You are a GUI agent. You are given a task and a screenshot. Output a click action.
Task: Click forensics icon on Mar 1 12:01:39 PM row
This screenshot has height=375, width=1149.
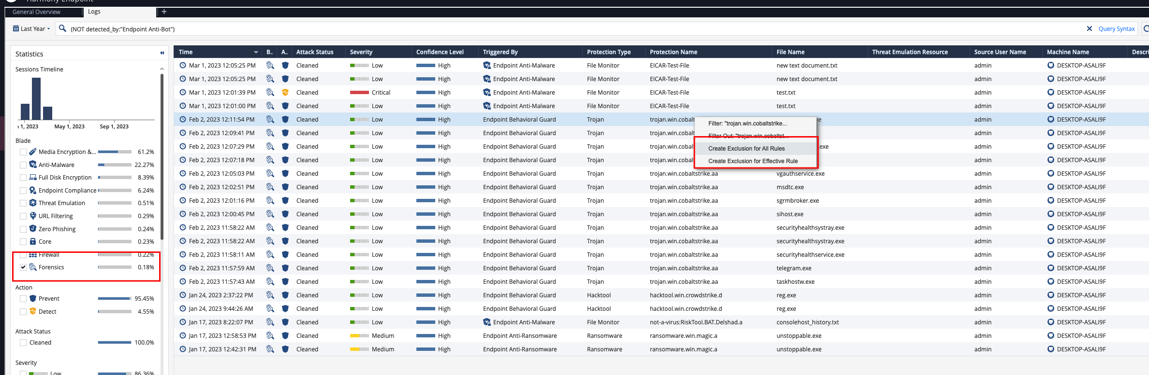(x=270, y=92)
